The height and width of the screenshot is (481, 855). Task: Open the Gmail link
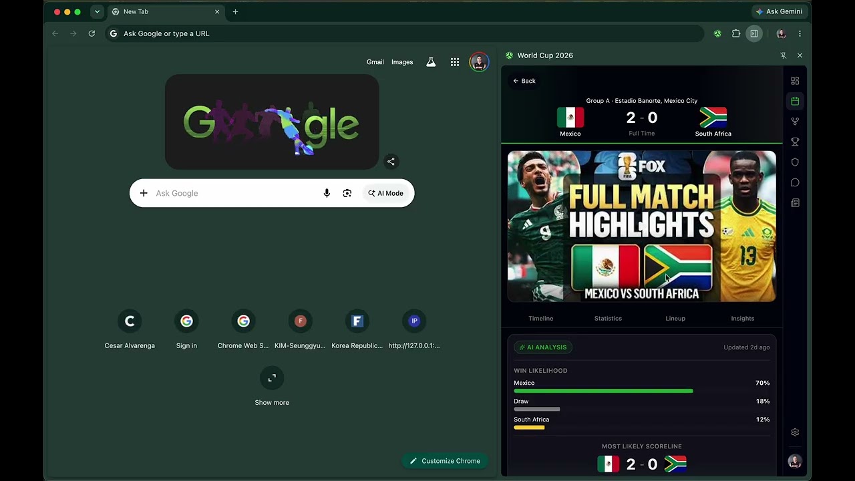click(x=375, y=62)
